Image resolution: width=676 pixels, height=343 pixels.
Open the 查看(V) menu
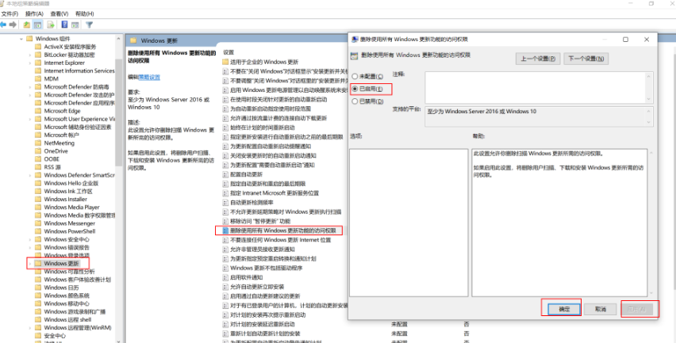tap(60, 13)
